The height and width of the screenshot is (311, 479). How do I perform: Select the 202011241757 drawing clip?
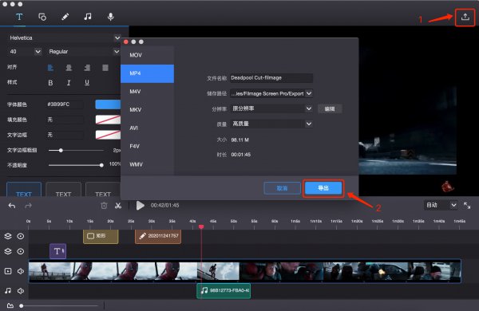point(158,237)
